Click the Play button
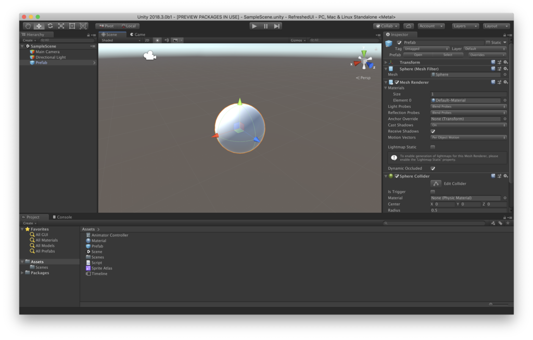Screen dimensions: 533x340 coord(254,26)
